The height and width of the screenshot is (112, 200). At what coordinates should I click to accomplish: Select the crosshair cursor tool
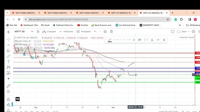[8, 40]
